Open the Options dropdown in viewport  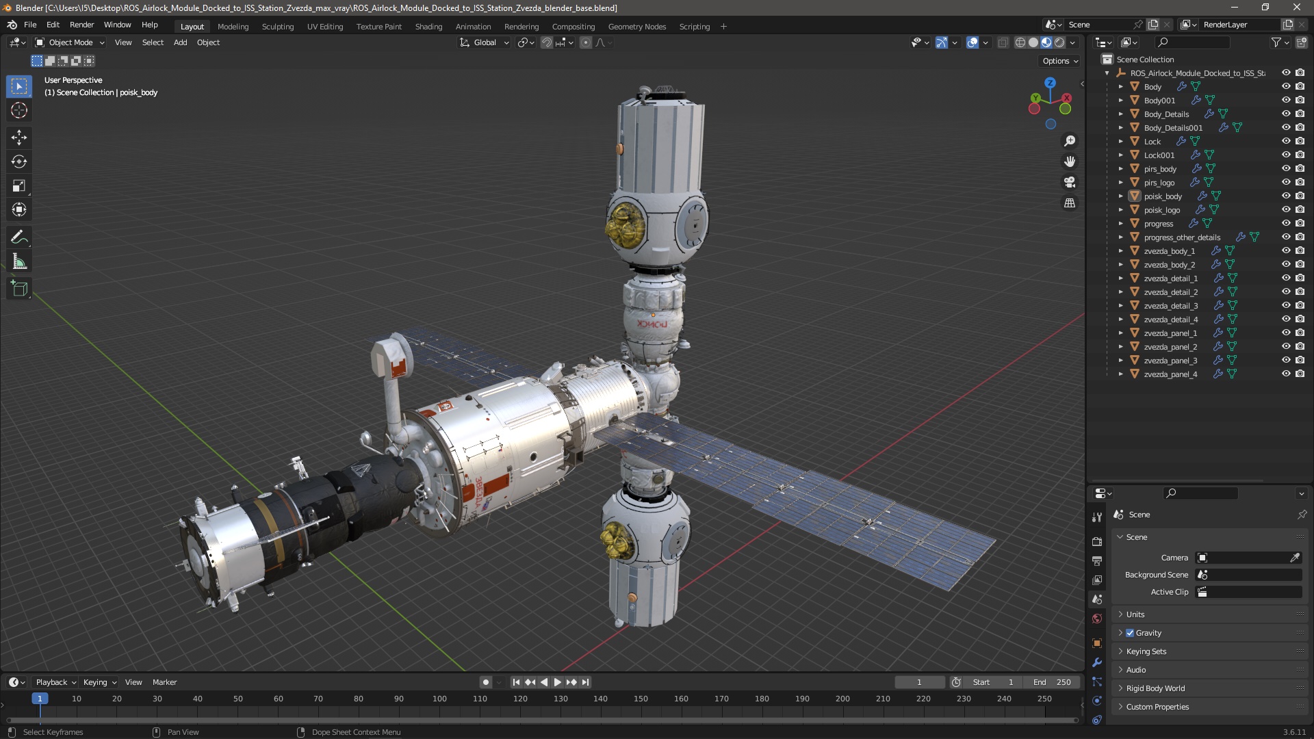[1060, 61]
